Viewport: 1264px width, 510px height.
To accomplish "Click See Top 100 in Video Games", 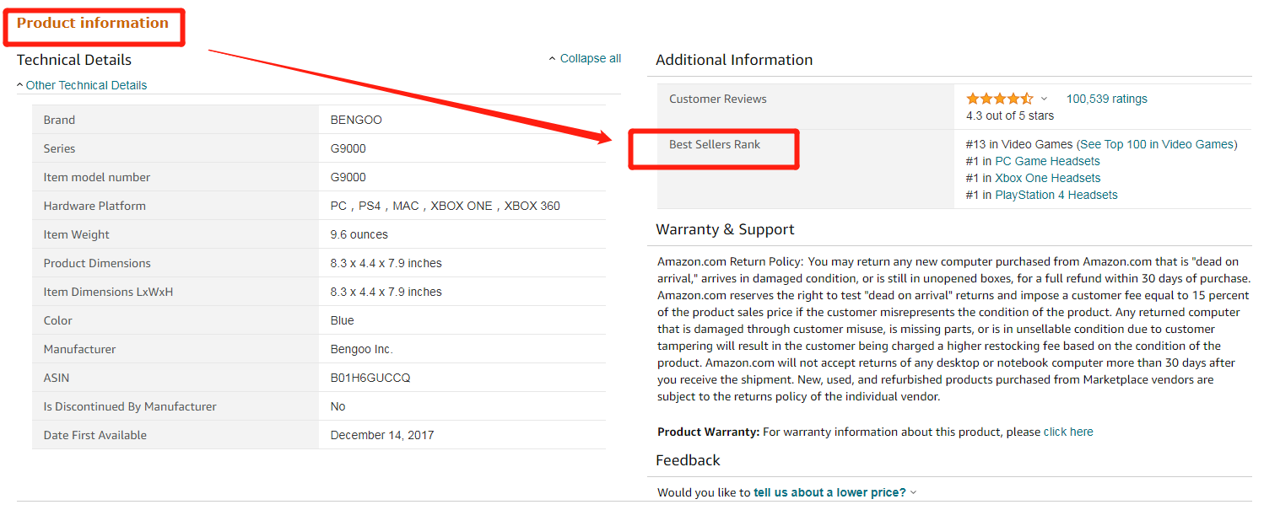I will coord(1157,144).
